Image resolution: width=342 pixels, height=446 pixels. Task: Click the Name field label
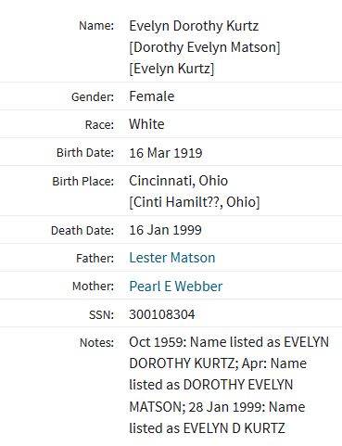[96, 26]
